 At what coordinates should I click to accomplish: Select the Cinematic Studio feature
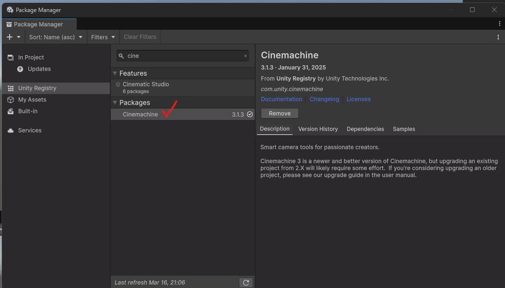(183, 88)
